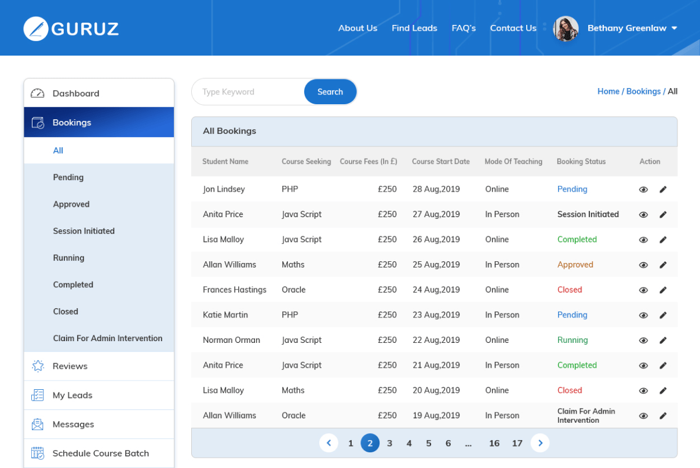Select Pending in the Bookings submenu
The image size is (700, 468).
pos(68,177)
